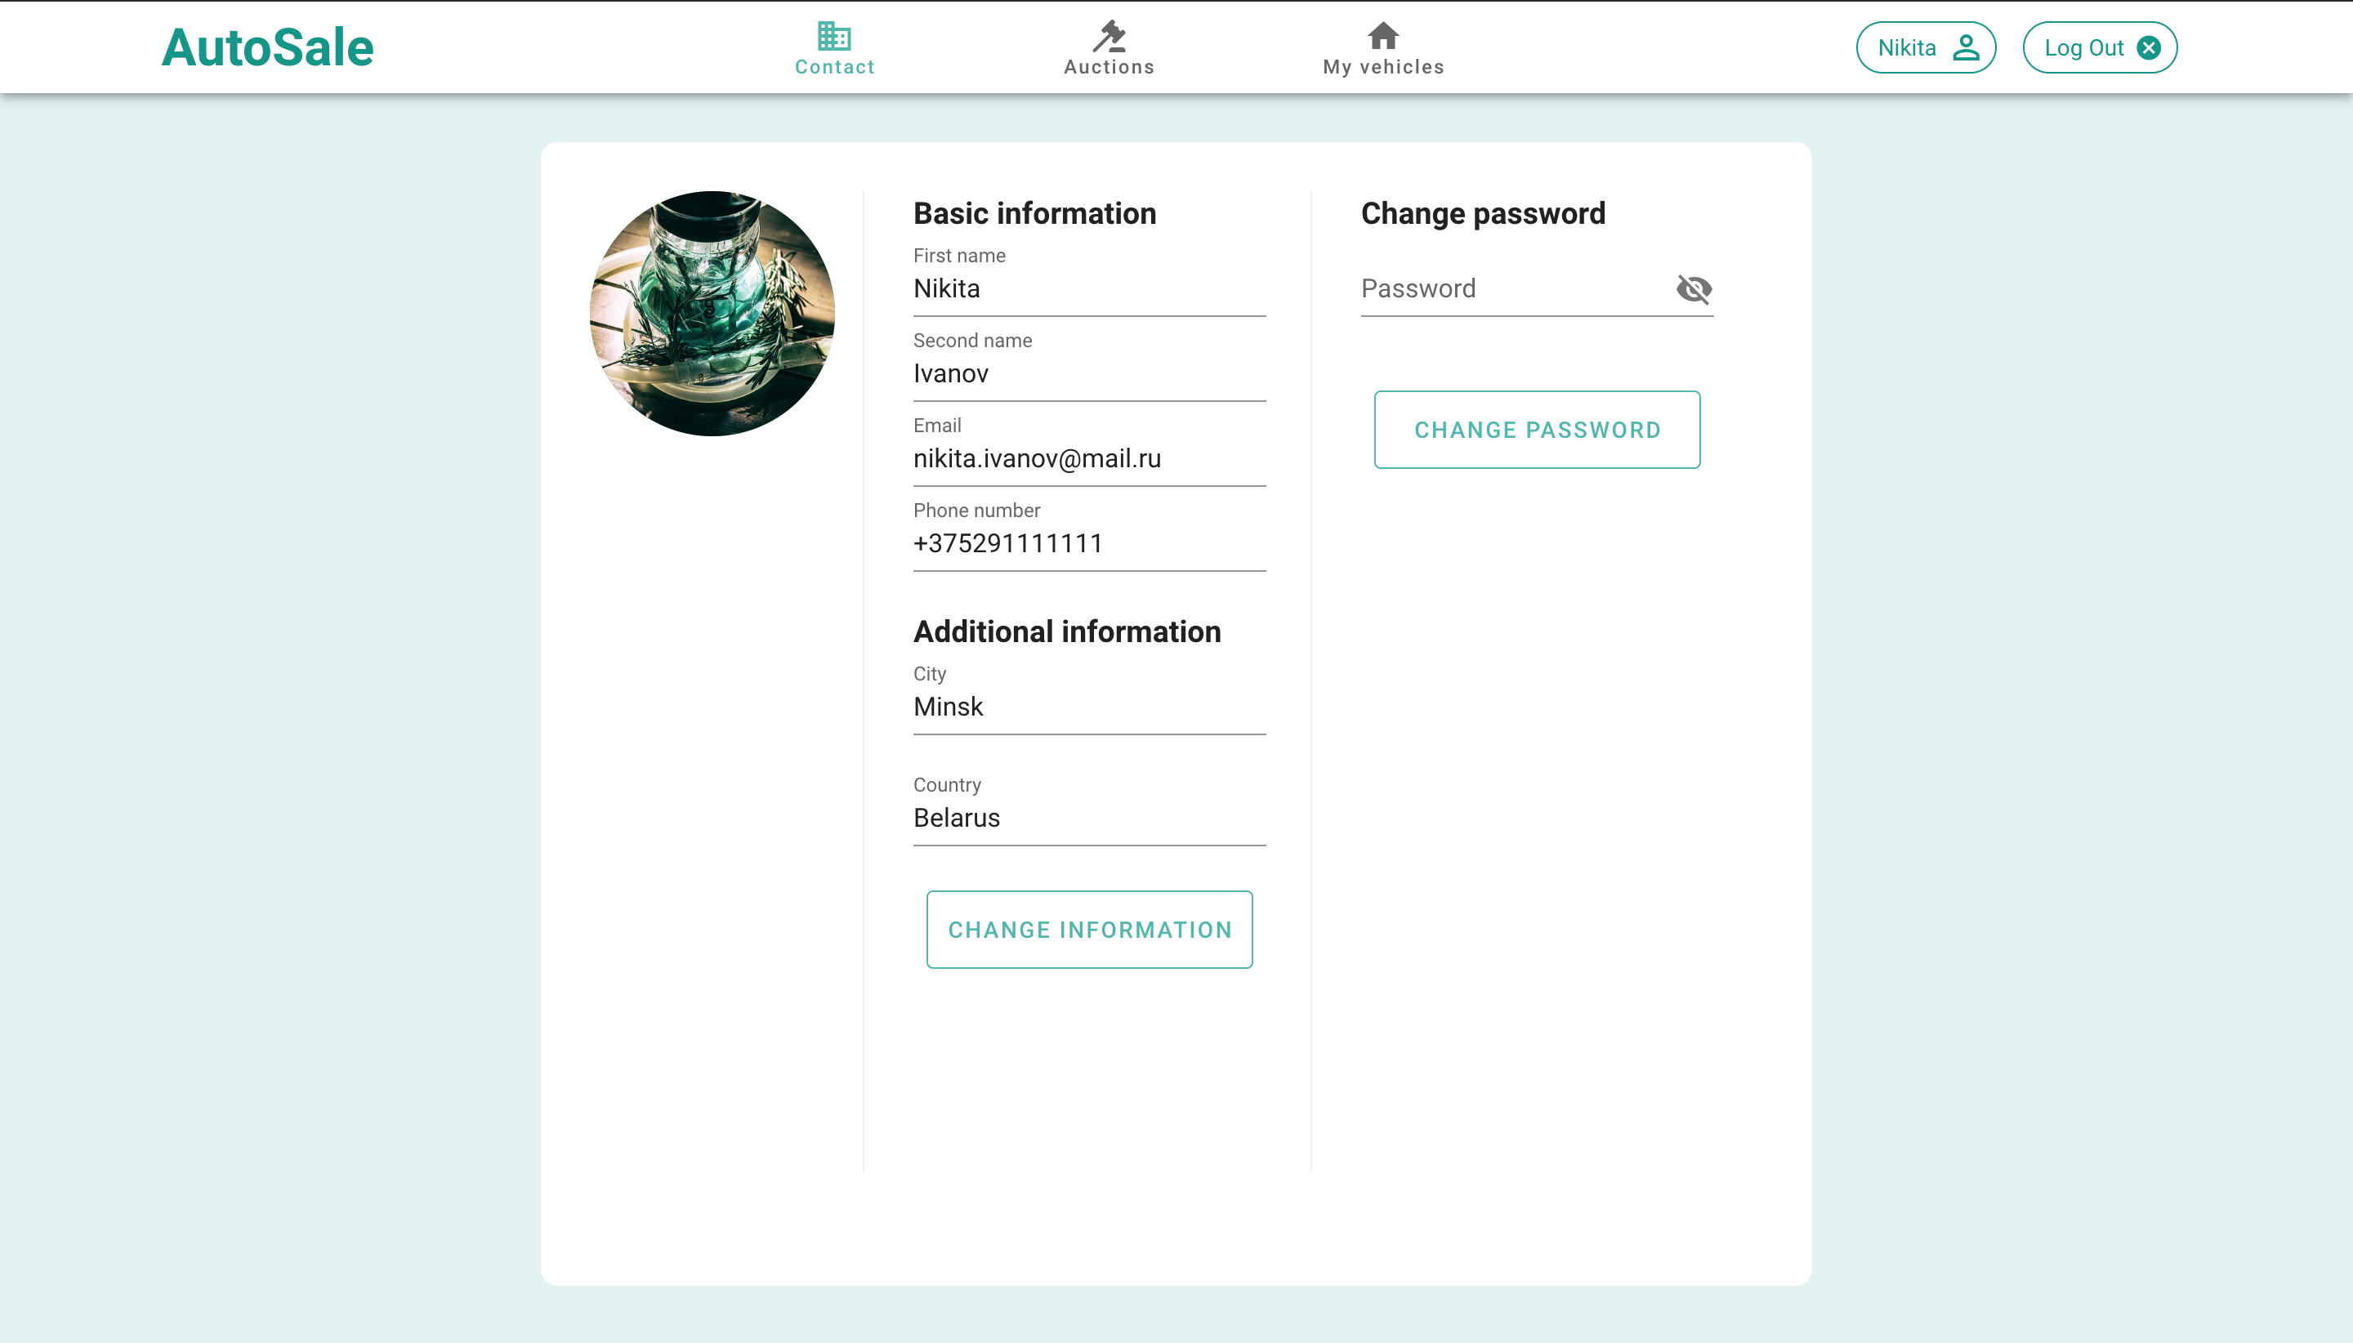Click the Phone number field
The image size is (2353, 1343).
click(1088, 544)
